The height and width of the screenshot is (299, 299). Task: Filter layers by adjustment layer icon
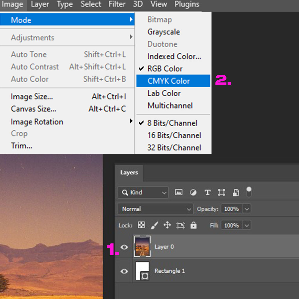tap(193, 192)
